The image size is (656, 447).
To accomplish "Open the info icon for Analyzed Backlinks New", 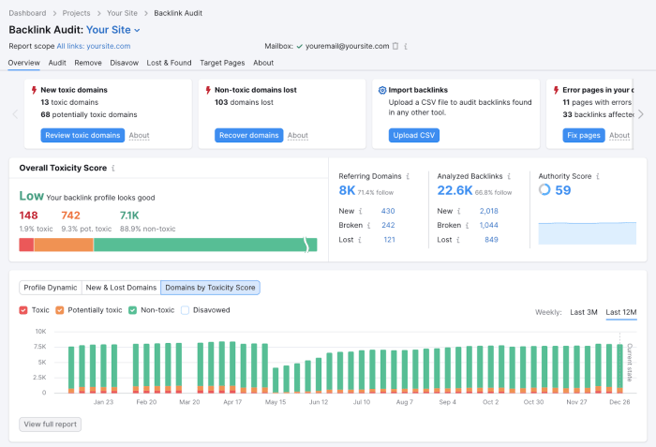I will [458, 212].
